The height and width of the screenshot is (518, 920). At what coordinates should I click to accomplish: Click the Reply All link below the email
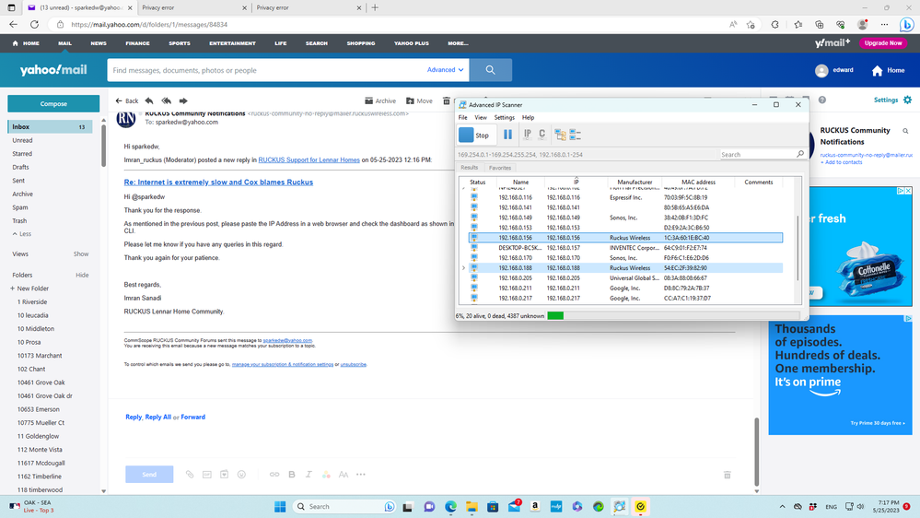[157, 417]
